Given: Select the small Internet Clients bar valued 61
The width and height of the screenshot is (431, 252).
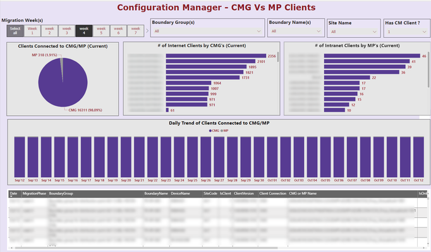Looking at the screenshot, I should [167, 110].
